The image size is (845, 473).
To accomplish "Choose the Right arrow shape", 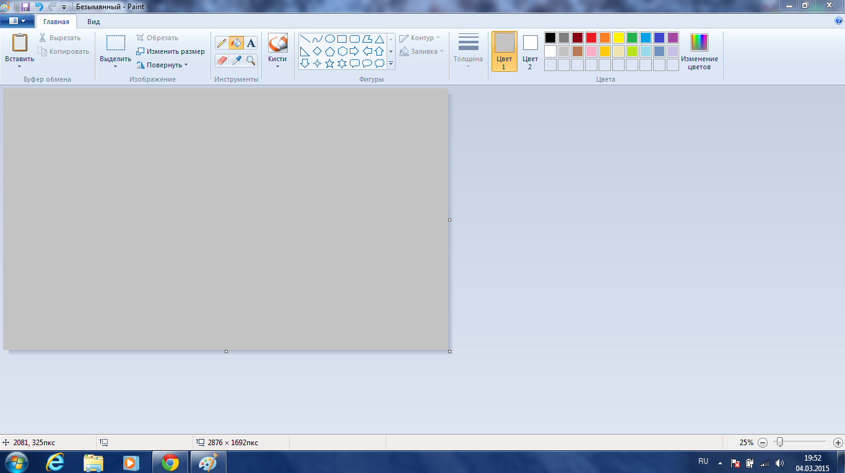I will [x=355, y=51].
